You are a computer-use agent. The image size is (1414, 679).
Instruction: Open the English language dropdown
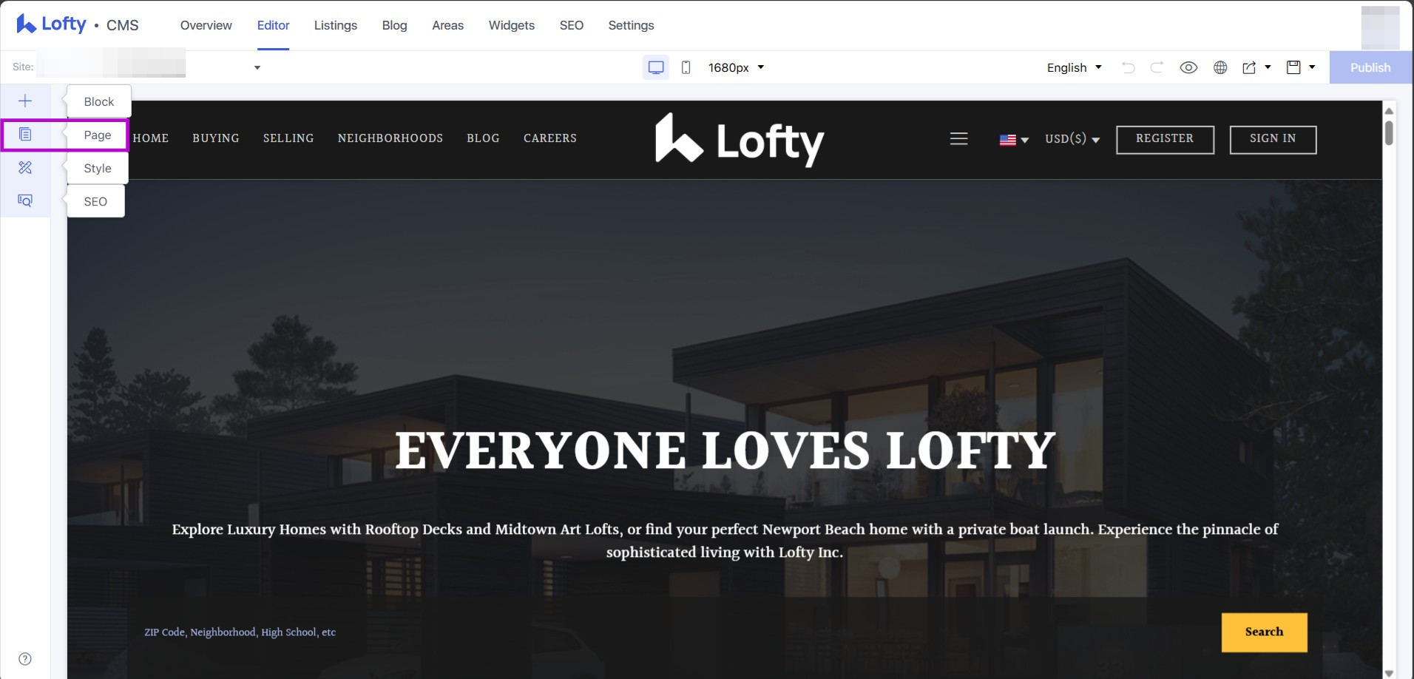tap(1074, 67)
